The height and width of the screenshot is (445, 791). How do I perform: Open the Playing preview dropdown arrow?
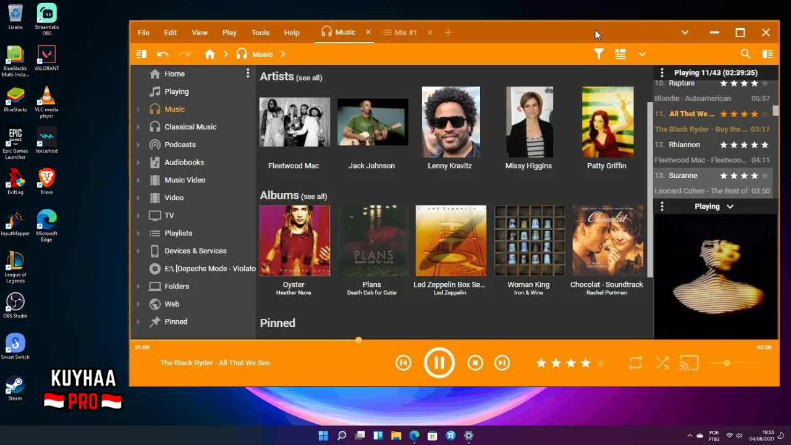730,206
